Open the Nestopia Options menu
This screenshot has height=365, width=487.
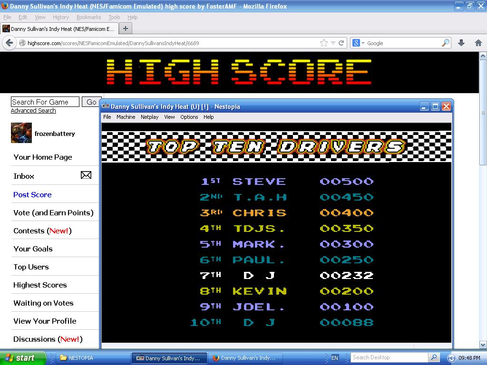(x=189, y=117)
